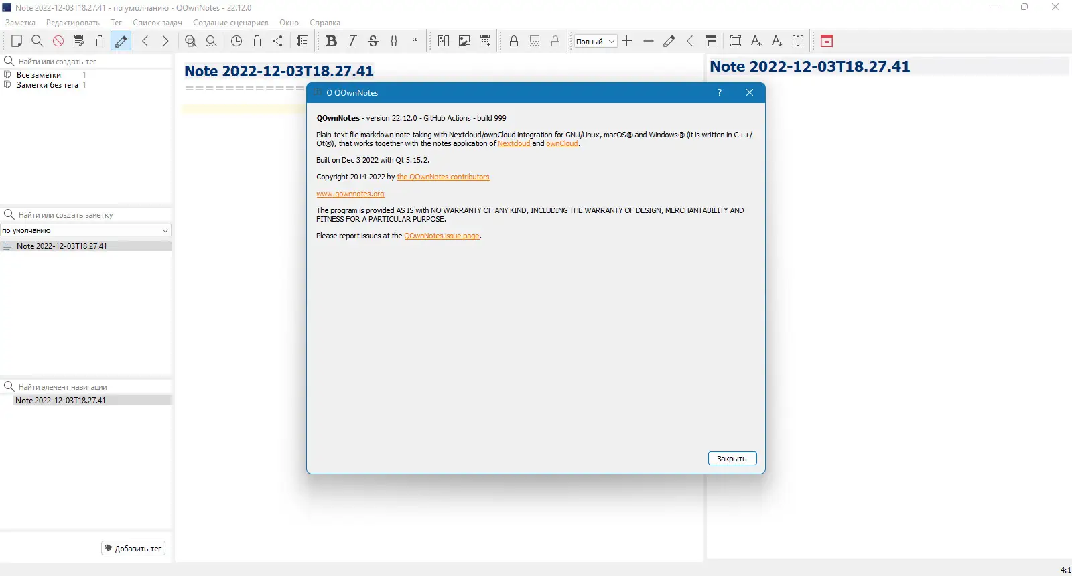Decrease note text size
Viewport: 1072px width, 576px height.
[777, 41]
